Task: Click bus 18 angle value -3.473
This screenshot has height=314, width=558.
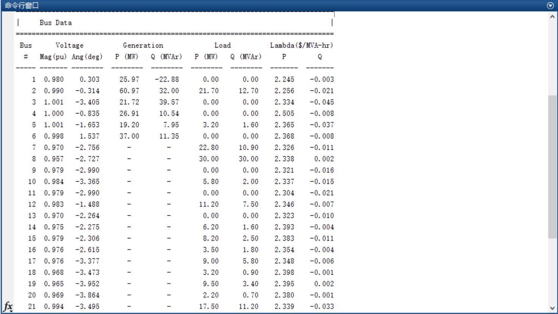Action: point(87,272)
